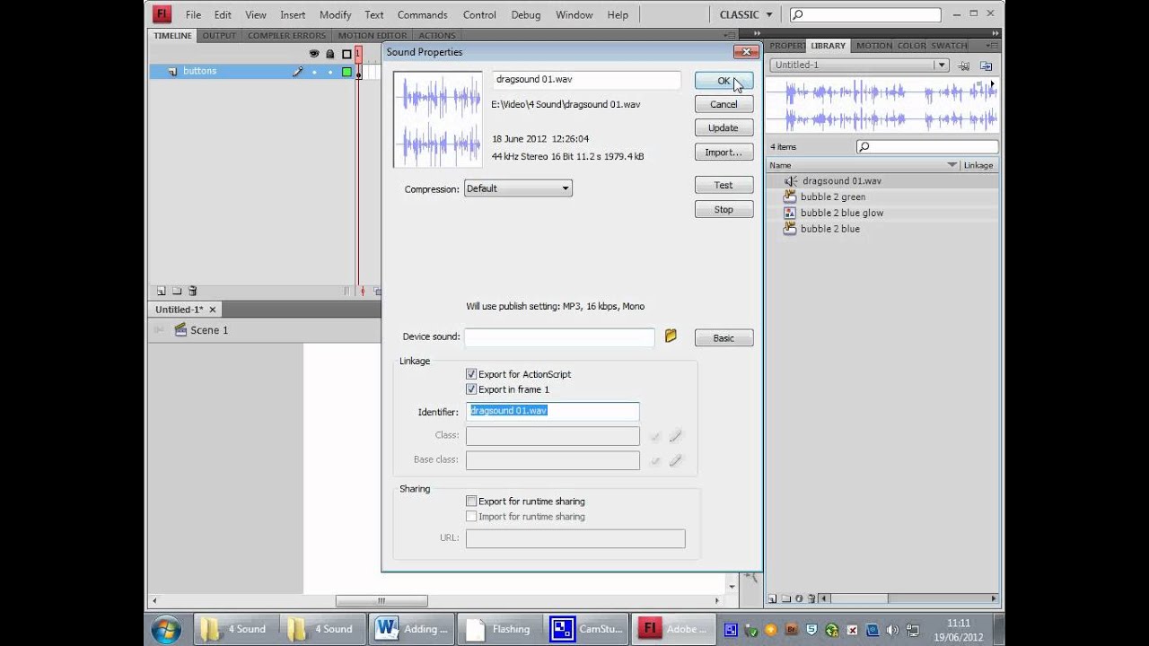Click the new library panel icon
This screenshot has width=1149, height=646.
[x=986, y=65]
